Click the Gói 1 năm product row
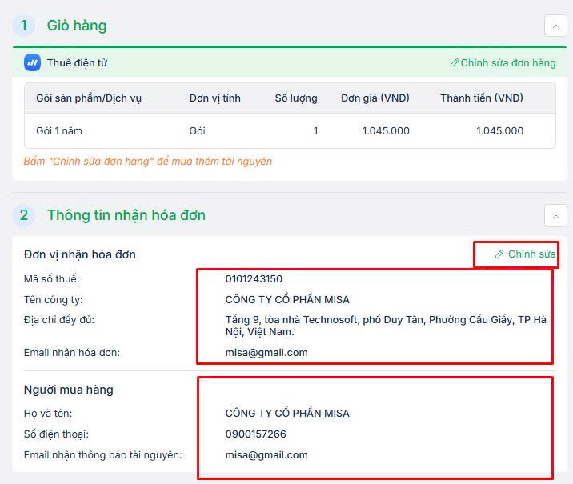The width and height of the screenshot is (573, 484). coord(59,130)
